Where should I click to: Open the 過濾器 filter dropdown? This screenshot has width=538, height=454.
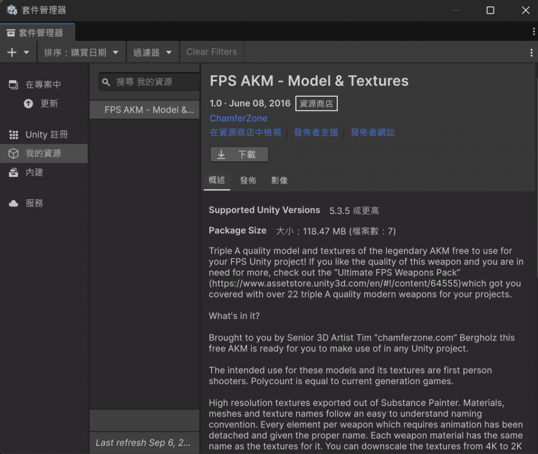point(153,52)
